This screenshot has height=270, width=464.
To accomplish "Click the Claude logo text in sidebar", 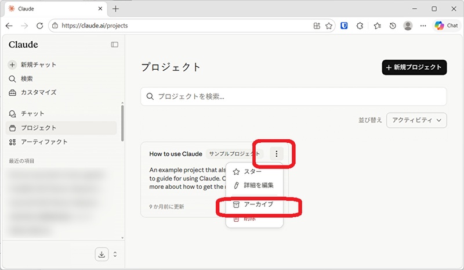I will coord(23,45).
